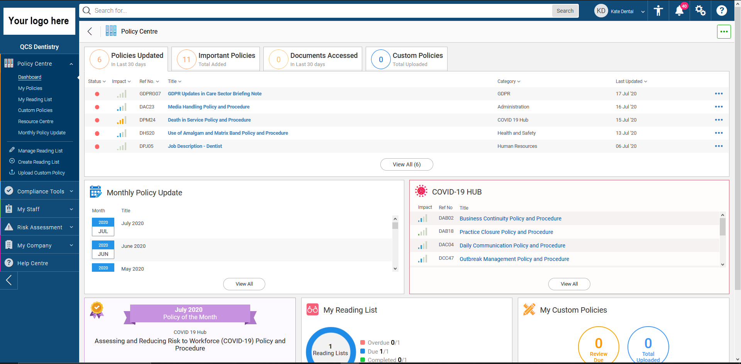Image resolution: width=741 pixels, height=364 pixels.
Task: Click the My Company building icon
Action: point(8,245)
